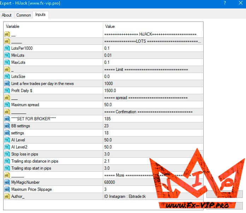Click the Author_ string type icon

[x=7, y=196]
